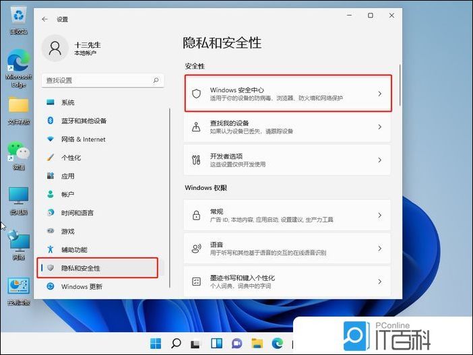Screen dimensions: 473x355
Task: Open the Windows Start button on taskbar
Action: (x=156, y=344)
